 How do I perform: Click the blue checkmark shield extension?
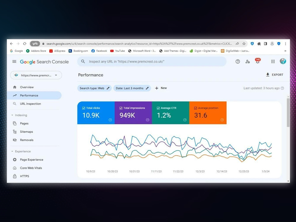279,44
